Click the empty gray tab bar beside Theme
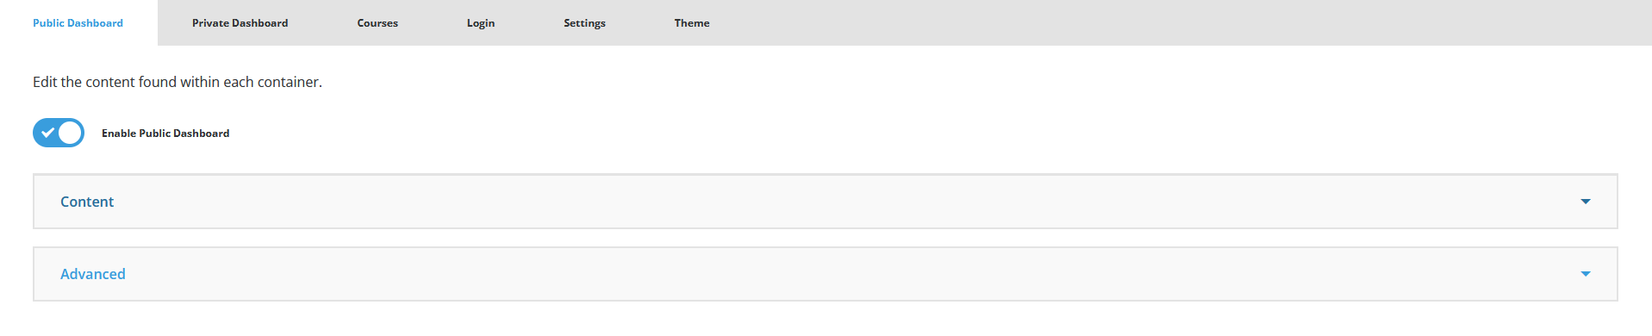The image size is (1652, 336). pyautogui.click(x=1198, y=23)
